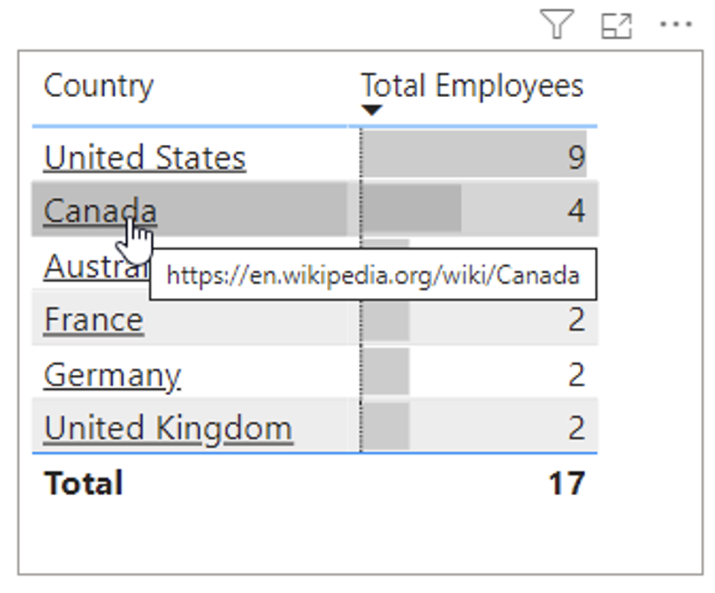Open the United States link
This screenshot has height=593, width=715.
(x=145, y=158)
